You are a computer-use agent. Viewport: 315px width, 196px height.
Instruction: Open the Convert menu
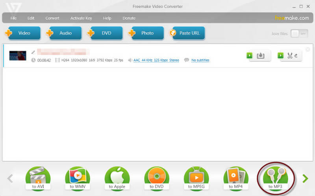pyautogui.click(x=52, y=18)
